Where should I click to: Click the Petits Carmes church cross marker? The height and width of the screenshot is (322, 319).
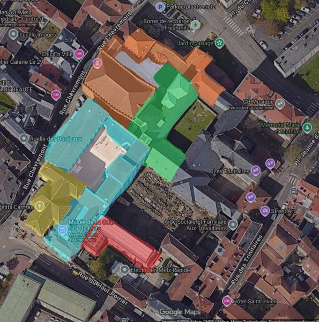click(x=39, y=206)
